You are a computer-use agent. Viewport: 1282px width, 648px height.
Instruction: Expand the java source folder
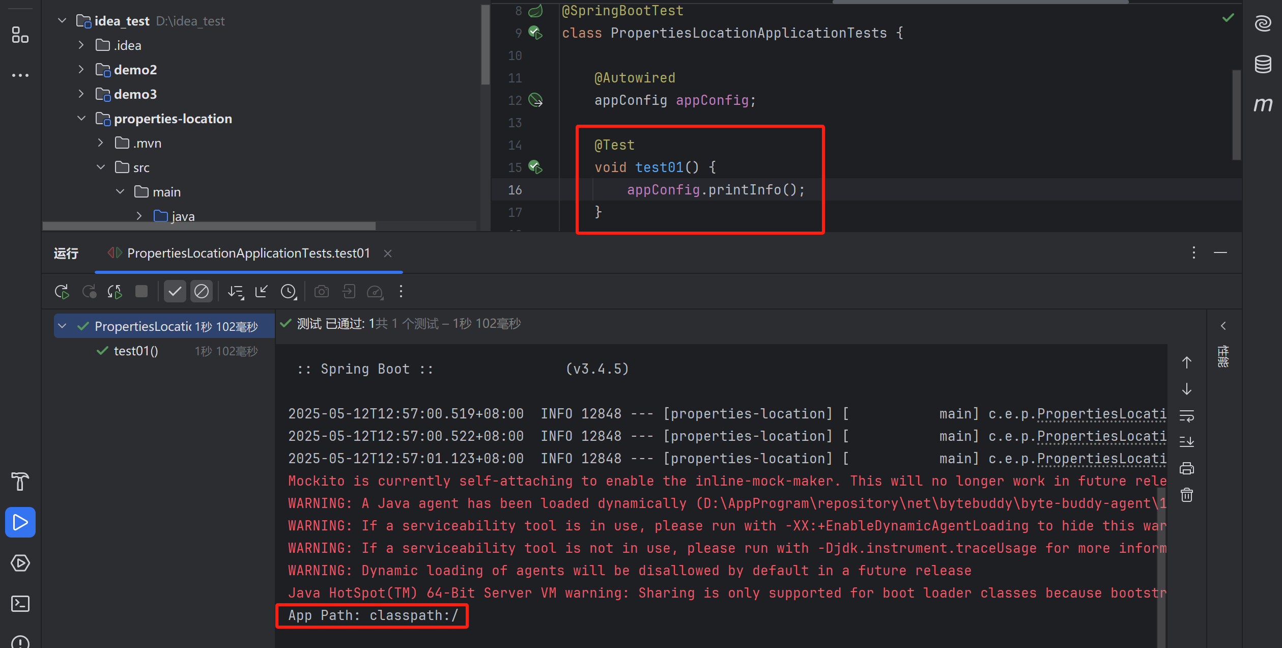tap(139, 216)
